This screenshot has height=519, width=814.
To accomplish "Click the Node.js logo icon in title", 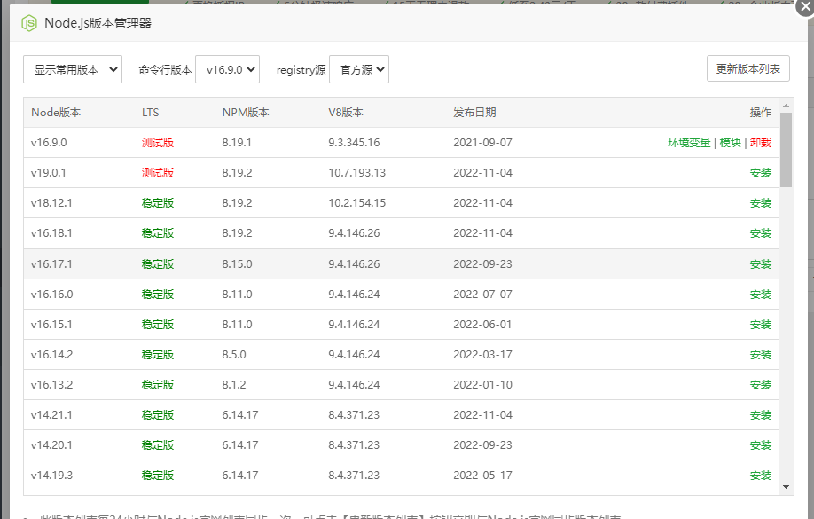I will click(29, 23).
